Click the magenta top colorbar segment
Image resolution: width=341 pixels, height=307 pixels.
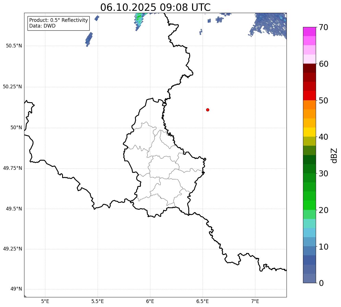click(x=309, y=32)
